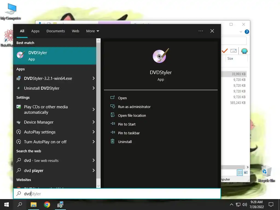280x210 pixels.
Task: Click magnifier icon beside dvd player
Action: tap(19, 170)
